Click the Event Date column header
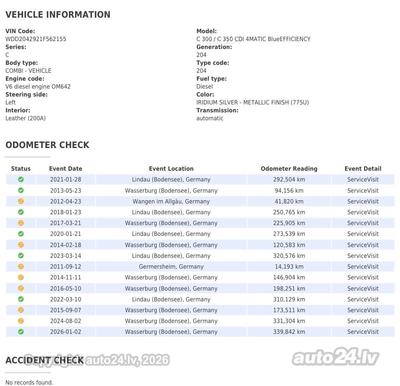 coord(65,169)
